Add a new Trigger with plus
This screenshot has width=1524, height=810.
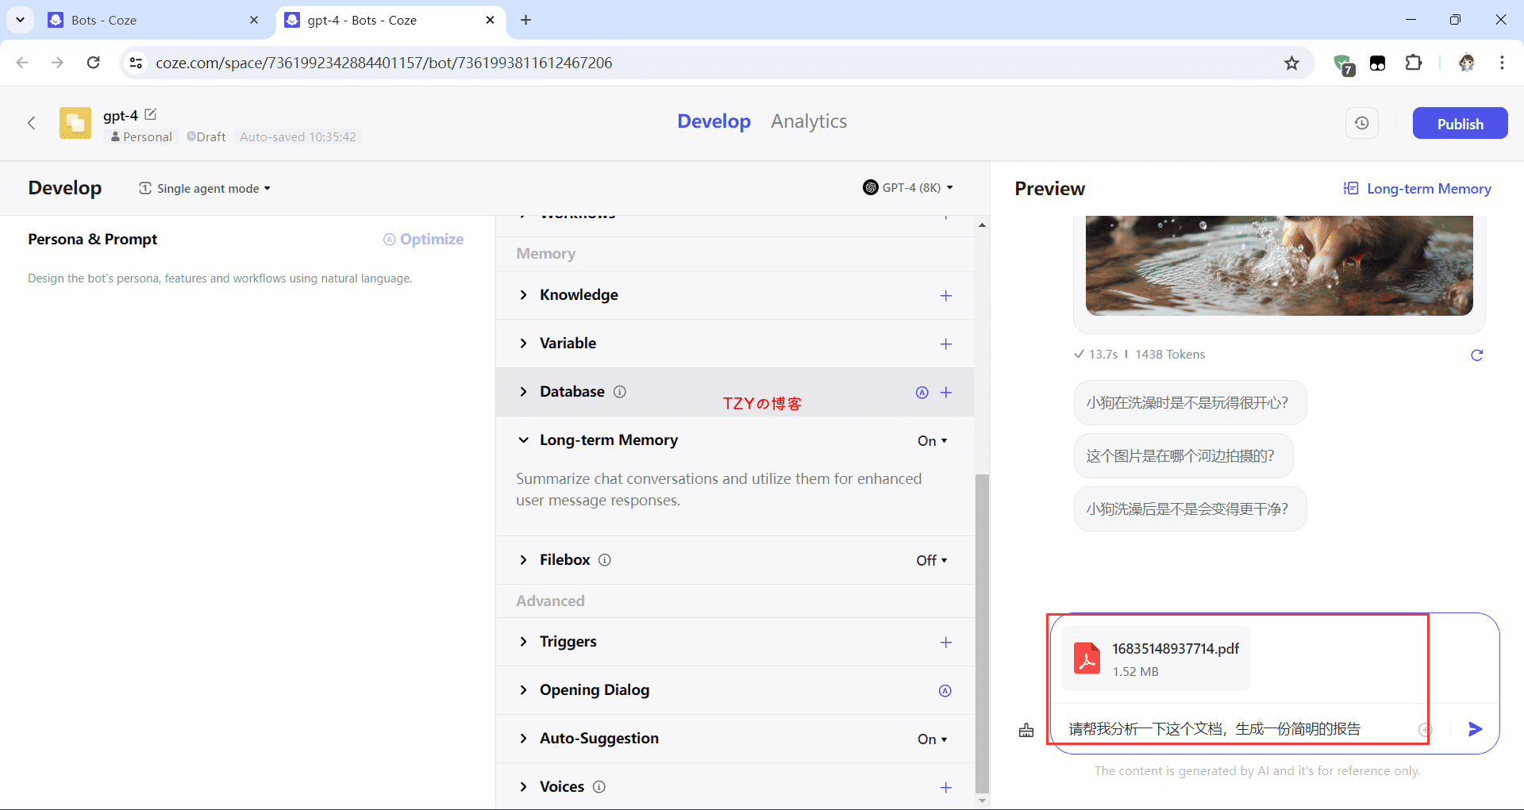[945, 643]
